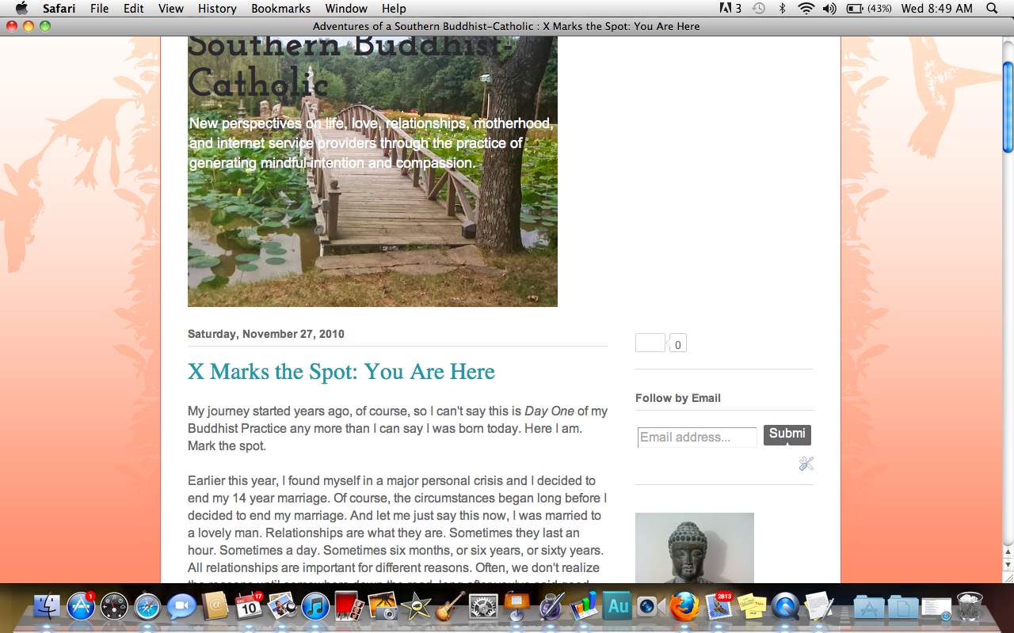This screenshot has height=633, width=1014.
Task: Open the App Store dock icon
Action: pyautogui.click(x=81, y=607)
